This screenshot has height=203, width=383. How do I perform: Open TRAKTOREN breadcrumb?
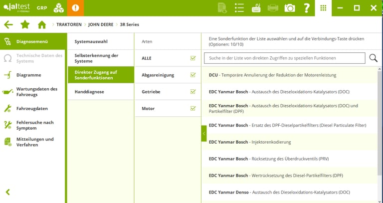pos(69,24)
